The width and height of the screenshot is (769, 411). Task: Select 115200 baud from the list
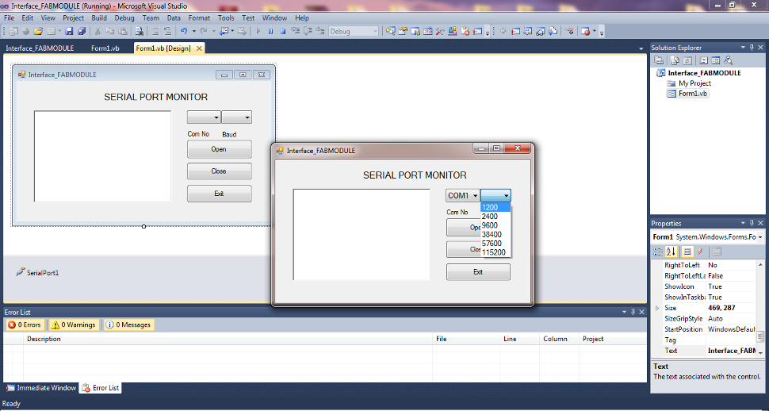(x=495, y=252)
